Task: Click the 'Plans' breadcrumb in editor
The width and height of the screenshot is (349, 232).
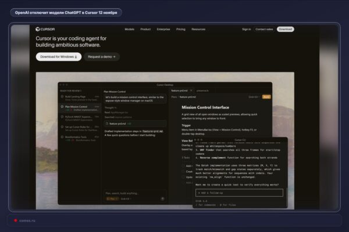Action: pyautogui.click(x=174, y=97)
